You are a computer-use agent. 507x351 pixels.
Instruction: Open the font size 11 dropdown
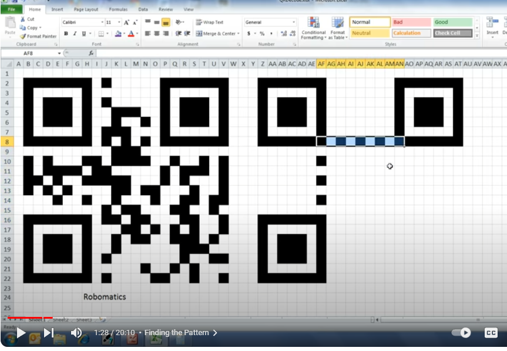point(119,22)
